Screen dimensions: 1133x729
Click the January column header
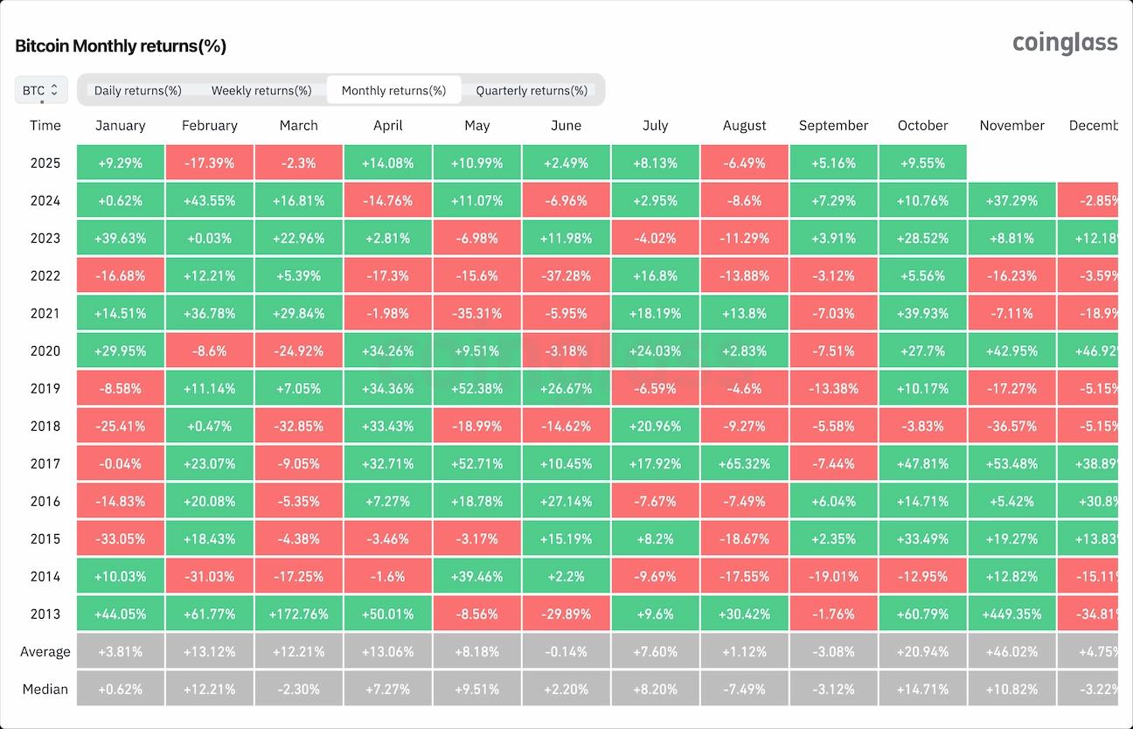121,125
